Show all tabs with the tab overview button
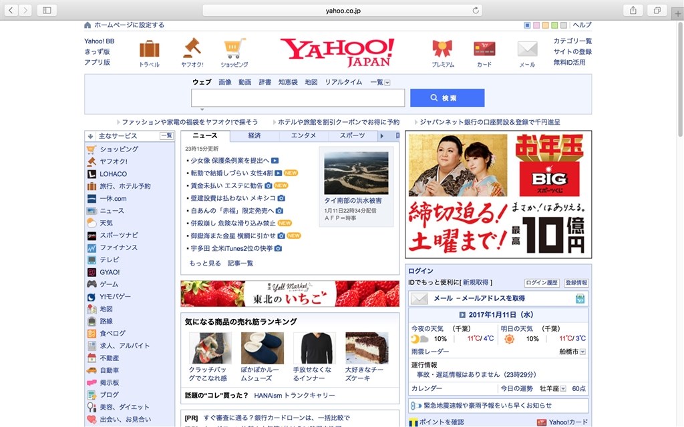 pyautogui.click(x=657, y=10)
